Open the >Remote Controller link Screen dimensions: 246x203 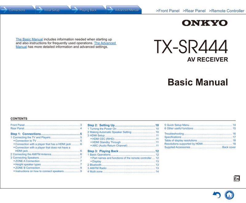pyautogui.click(x=227, y=11)
